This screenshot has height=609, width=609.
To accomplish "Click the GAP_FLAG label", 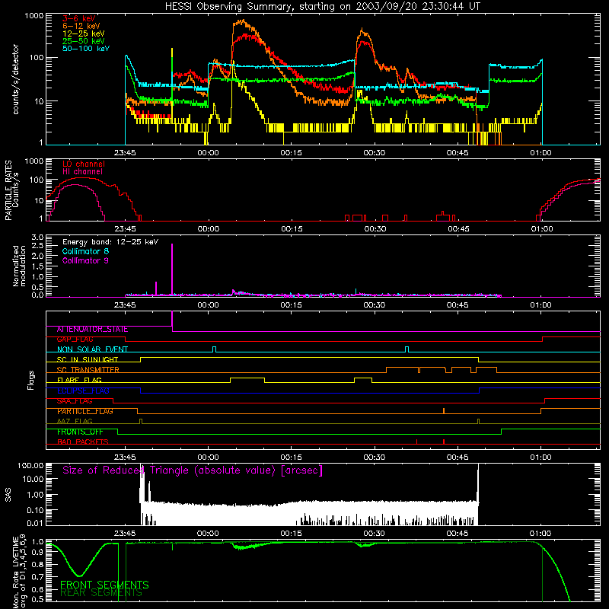I will 75,340.
